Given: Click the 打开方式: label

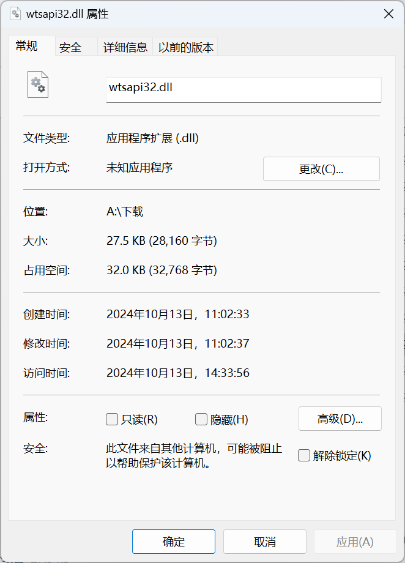Looking at the screenshot, I should (x=46, y=168).
